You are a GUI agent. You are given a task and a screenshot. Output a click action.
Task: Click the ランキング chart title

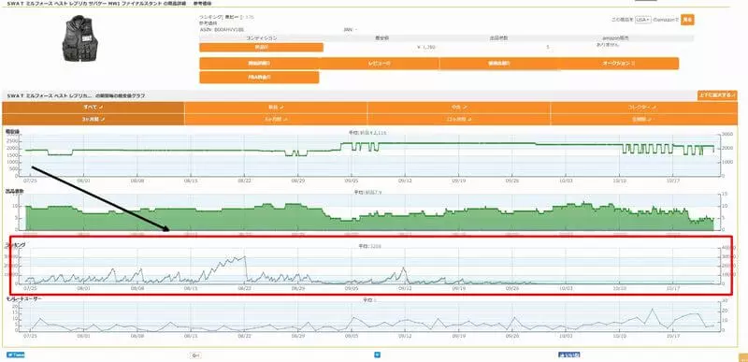[16, 244]
